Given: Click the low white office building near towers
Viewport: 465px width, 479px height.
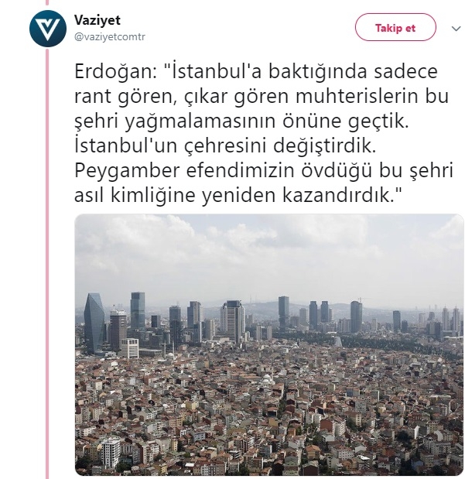Looking at the screenshot, I should (130, 348).
